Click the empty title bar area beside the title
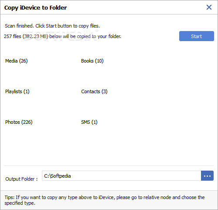218x210 pixels. [x=136, y=7]
